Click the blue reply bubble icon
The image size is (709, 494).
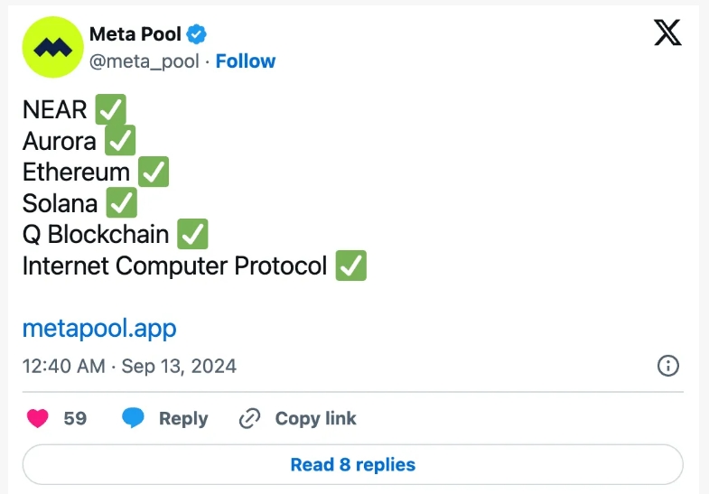click(x=133, y=417)
